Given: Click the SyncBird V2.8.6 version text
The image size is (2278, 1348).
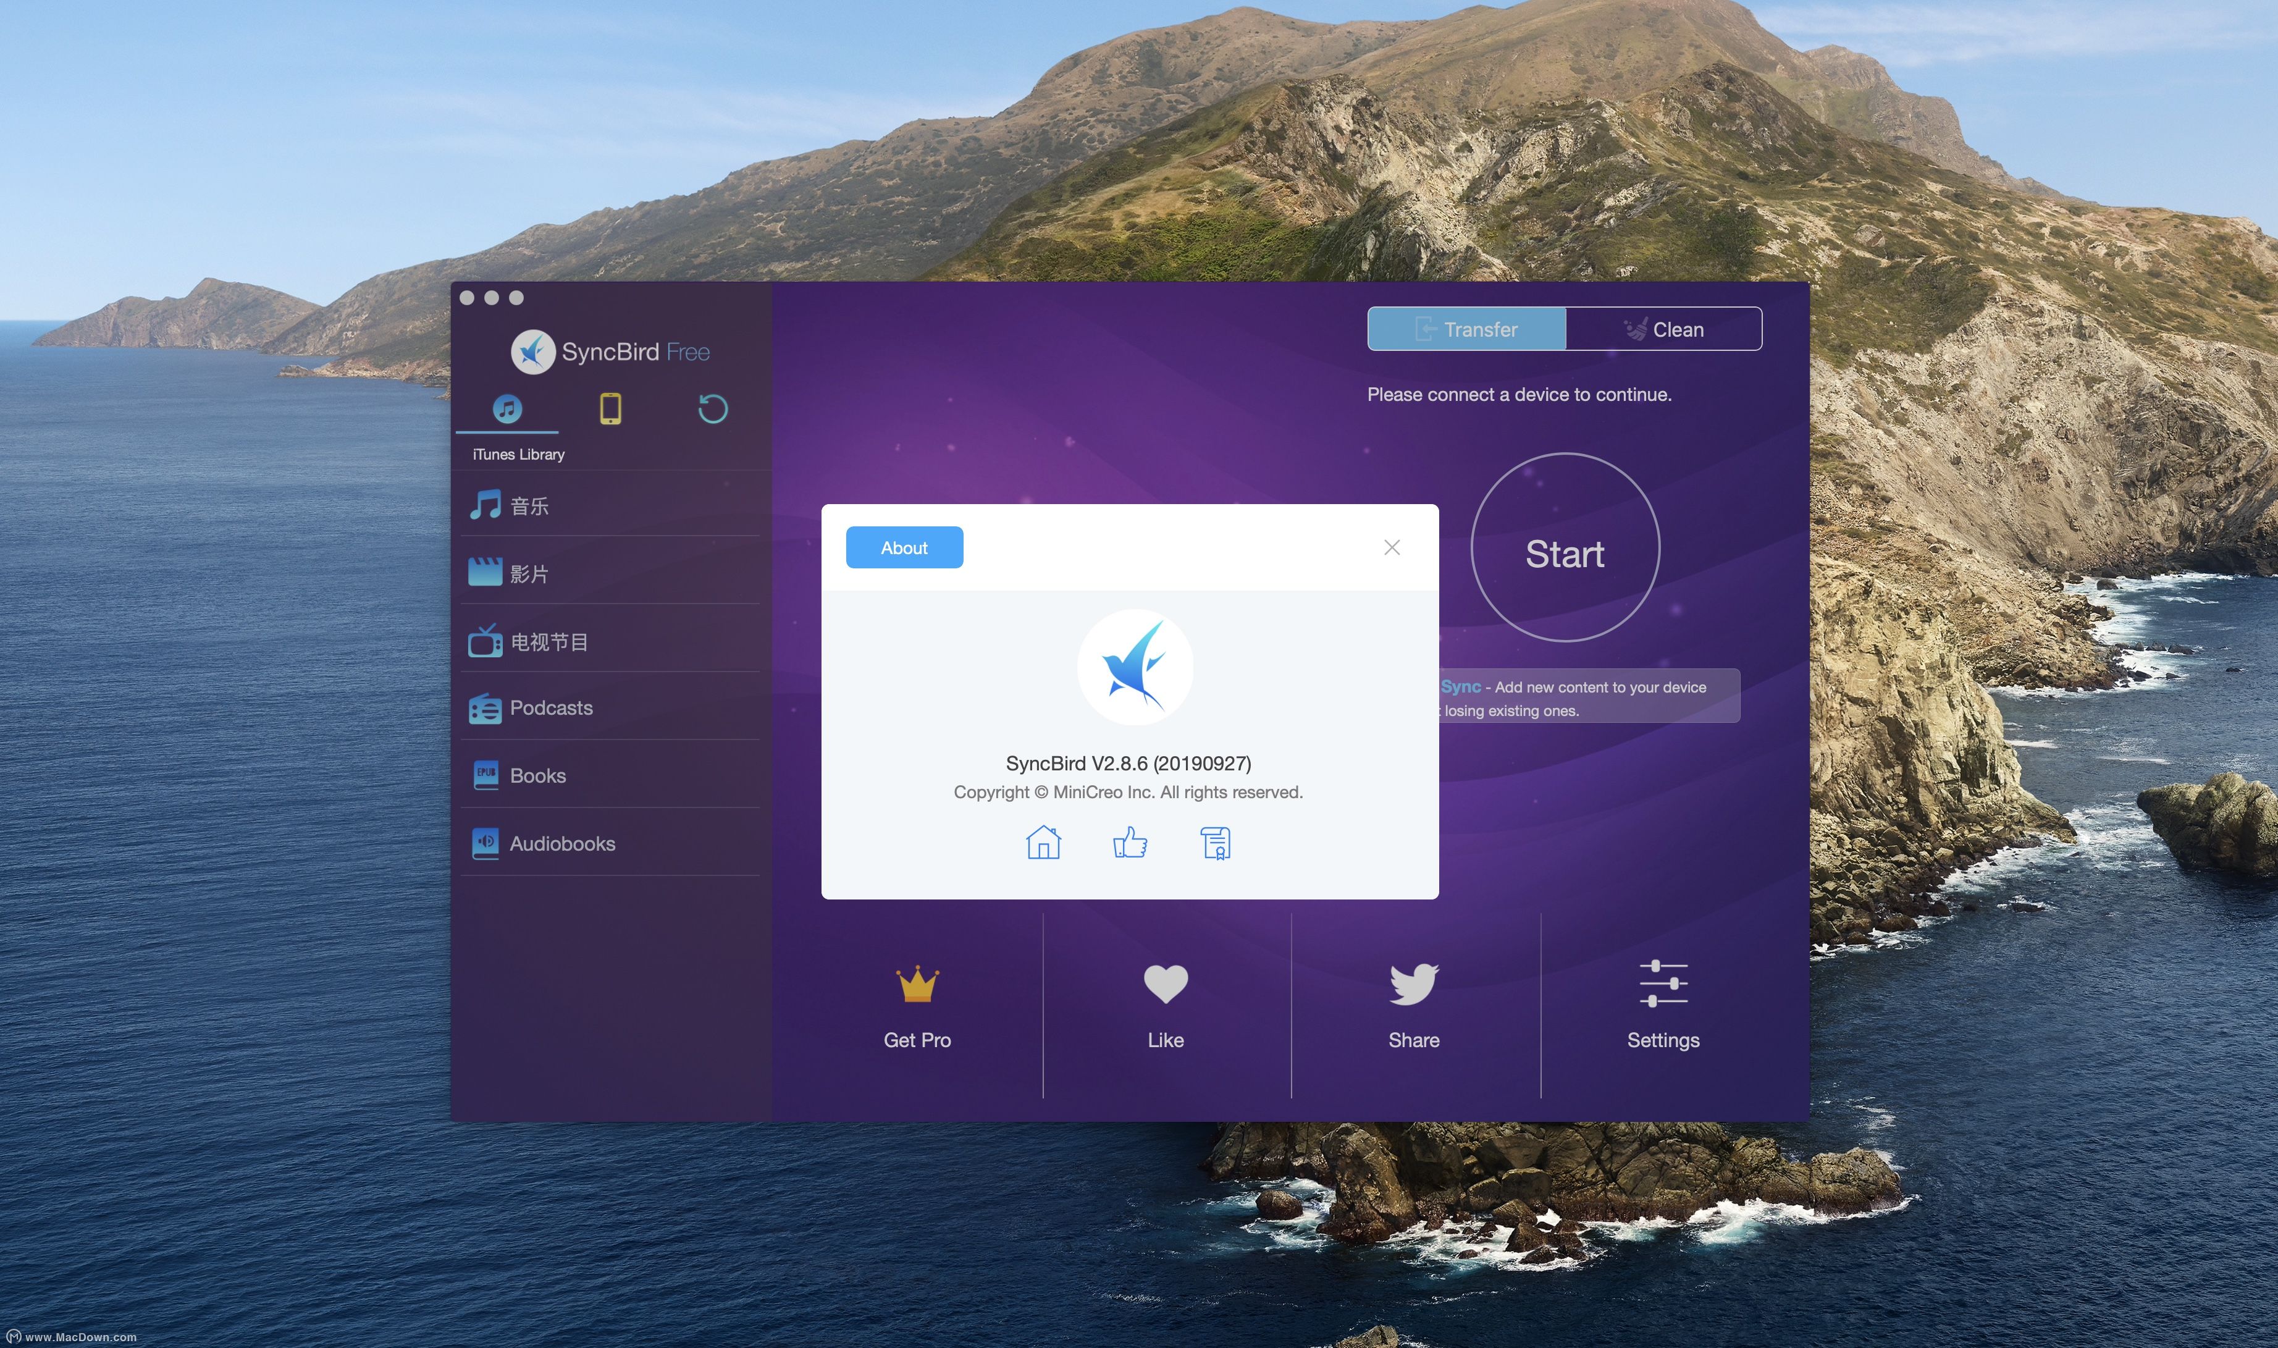Looking at the screenshot, I should [x=1128, y=763].
